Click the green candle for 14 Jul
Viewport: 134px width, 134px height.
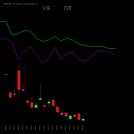[49, 102]
